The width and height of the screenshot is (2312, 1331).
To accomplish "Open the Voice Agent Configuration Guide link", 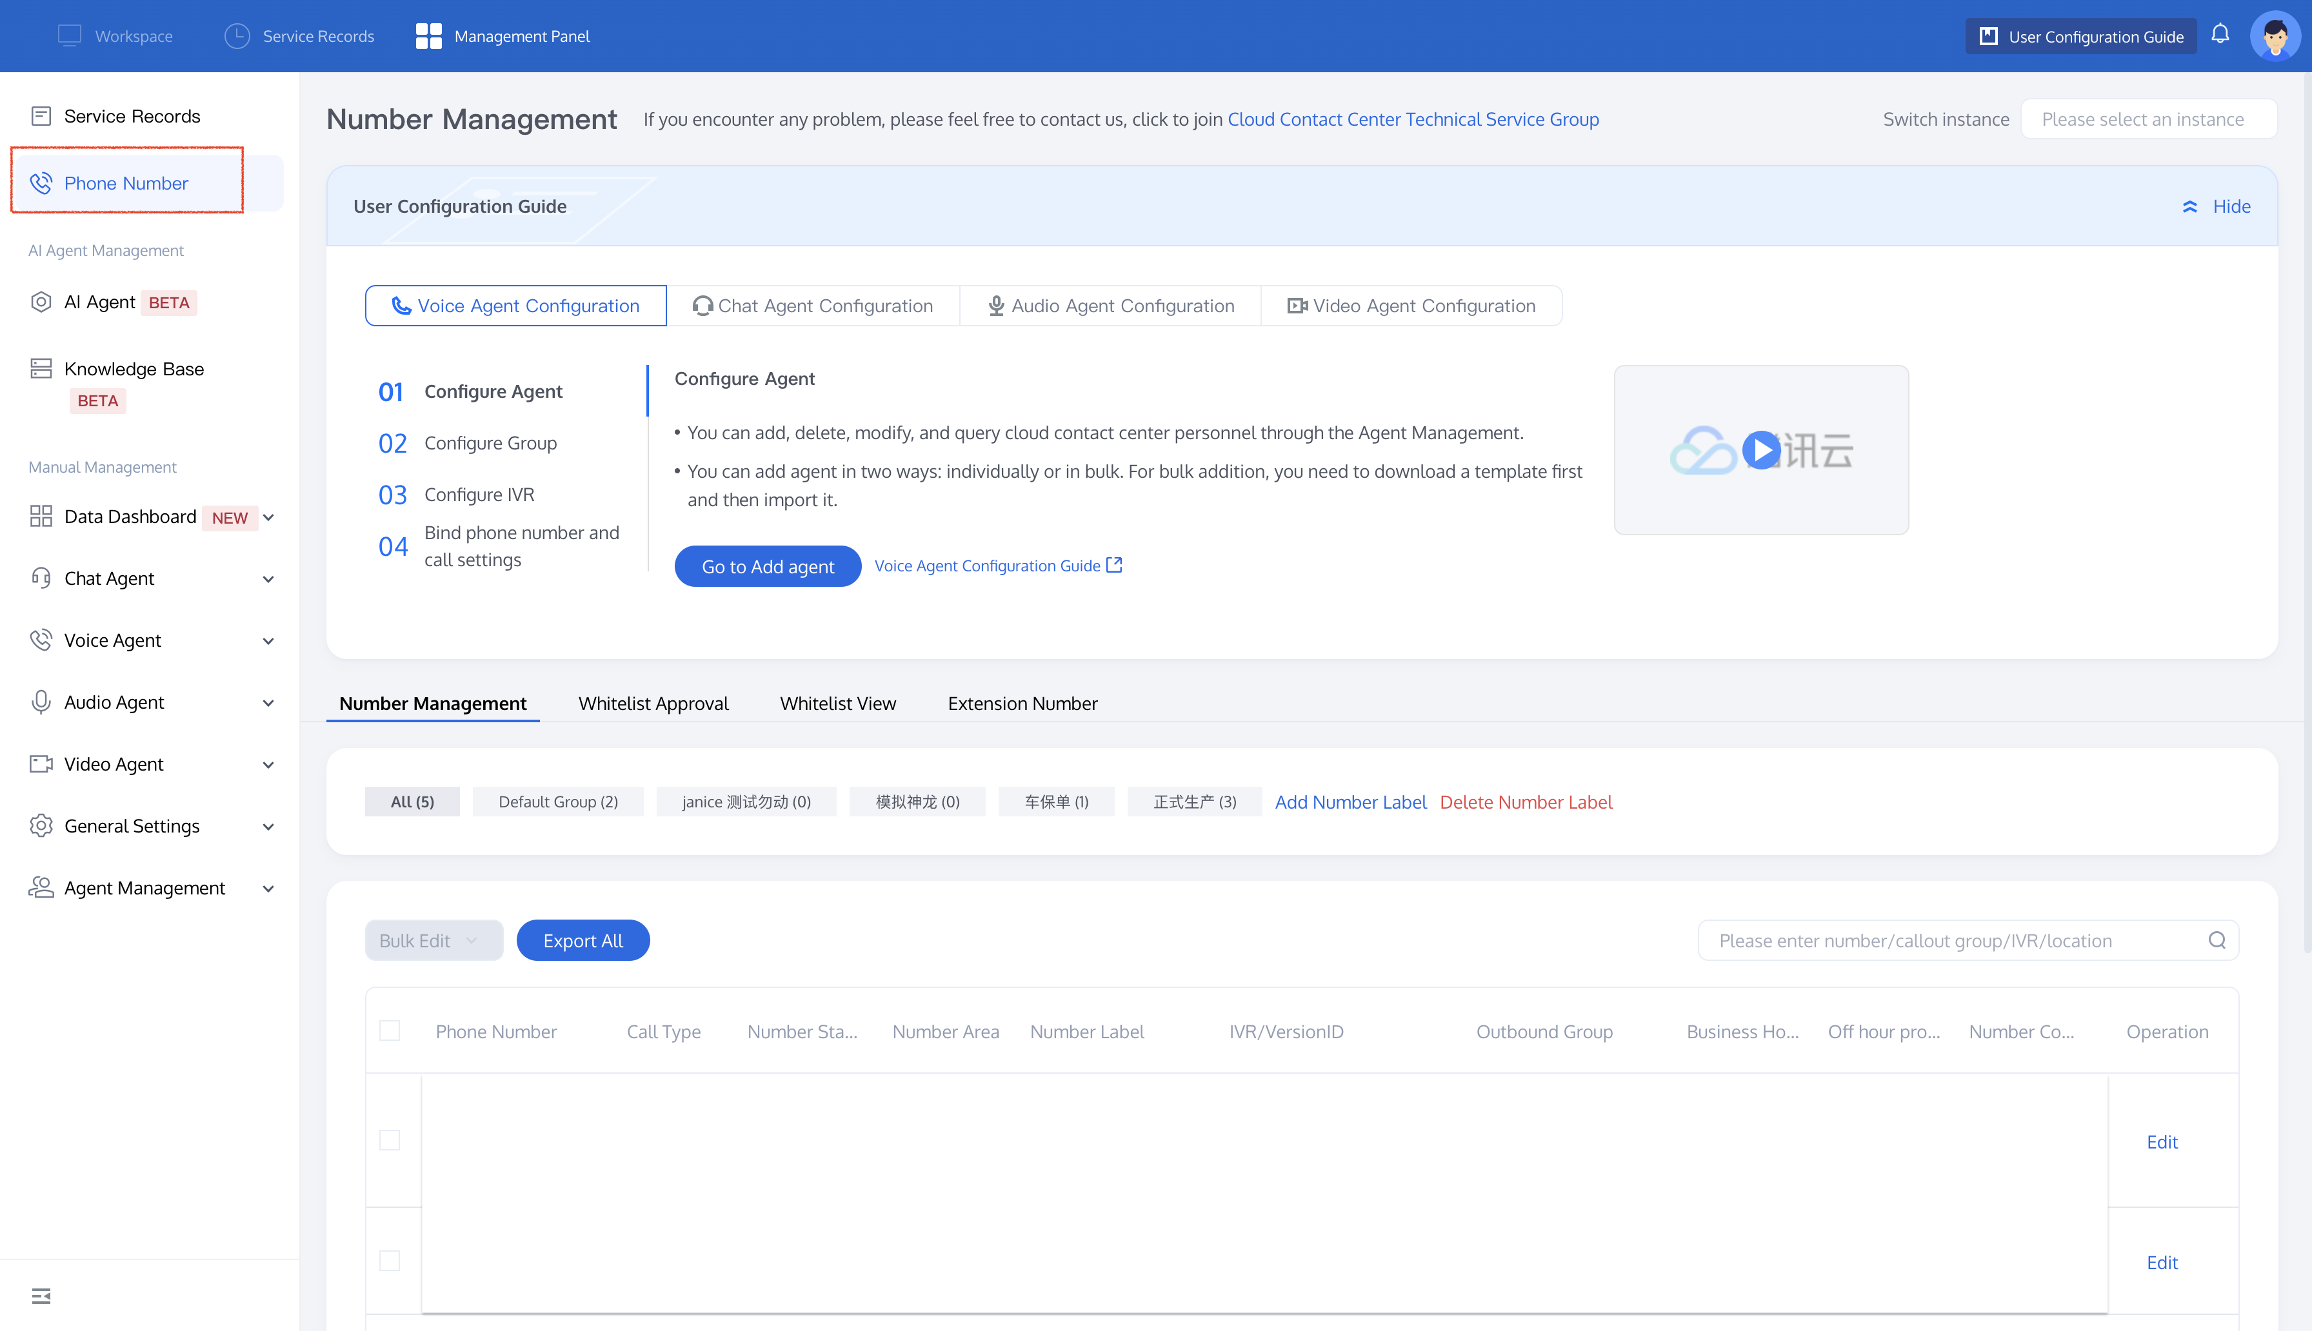I will click(x=989, y=565).
